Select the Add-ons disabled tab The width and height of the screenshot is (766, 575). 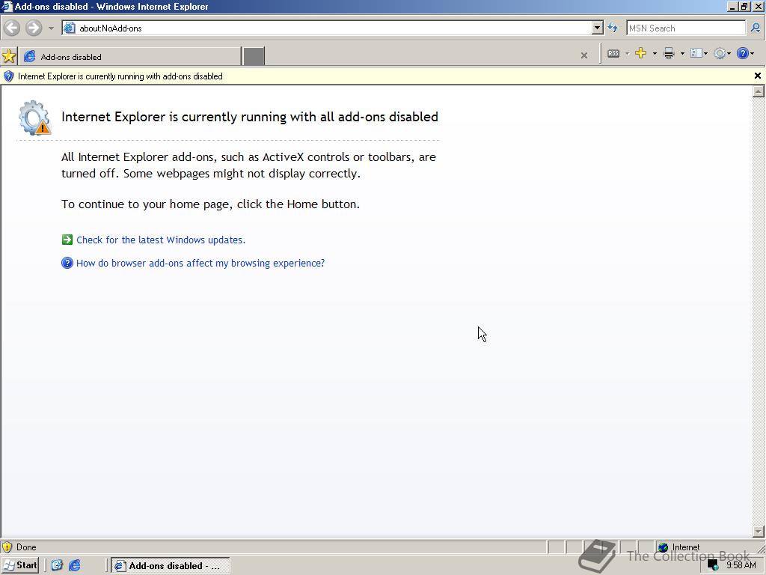tap(130, 57)
